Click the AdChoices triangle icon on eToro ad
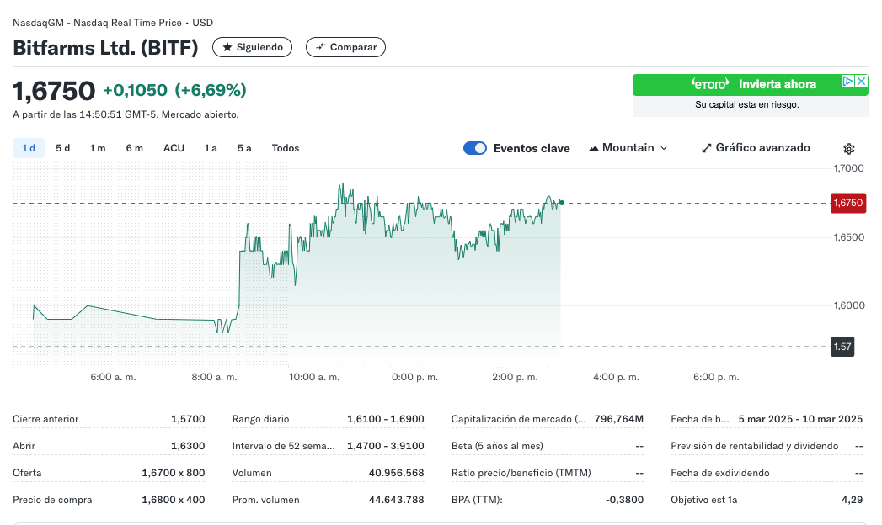882x525 pixels. 847,82
